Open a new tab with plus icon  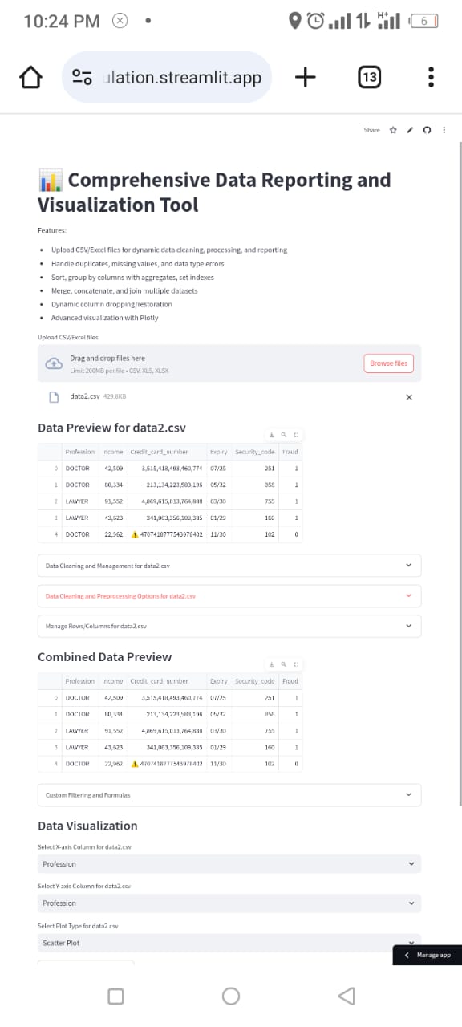[x=305, y=77]
